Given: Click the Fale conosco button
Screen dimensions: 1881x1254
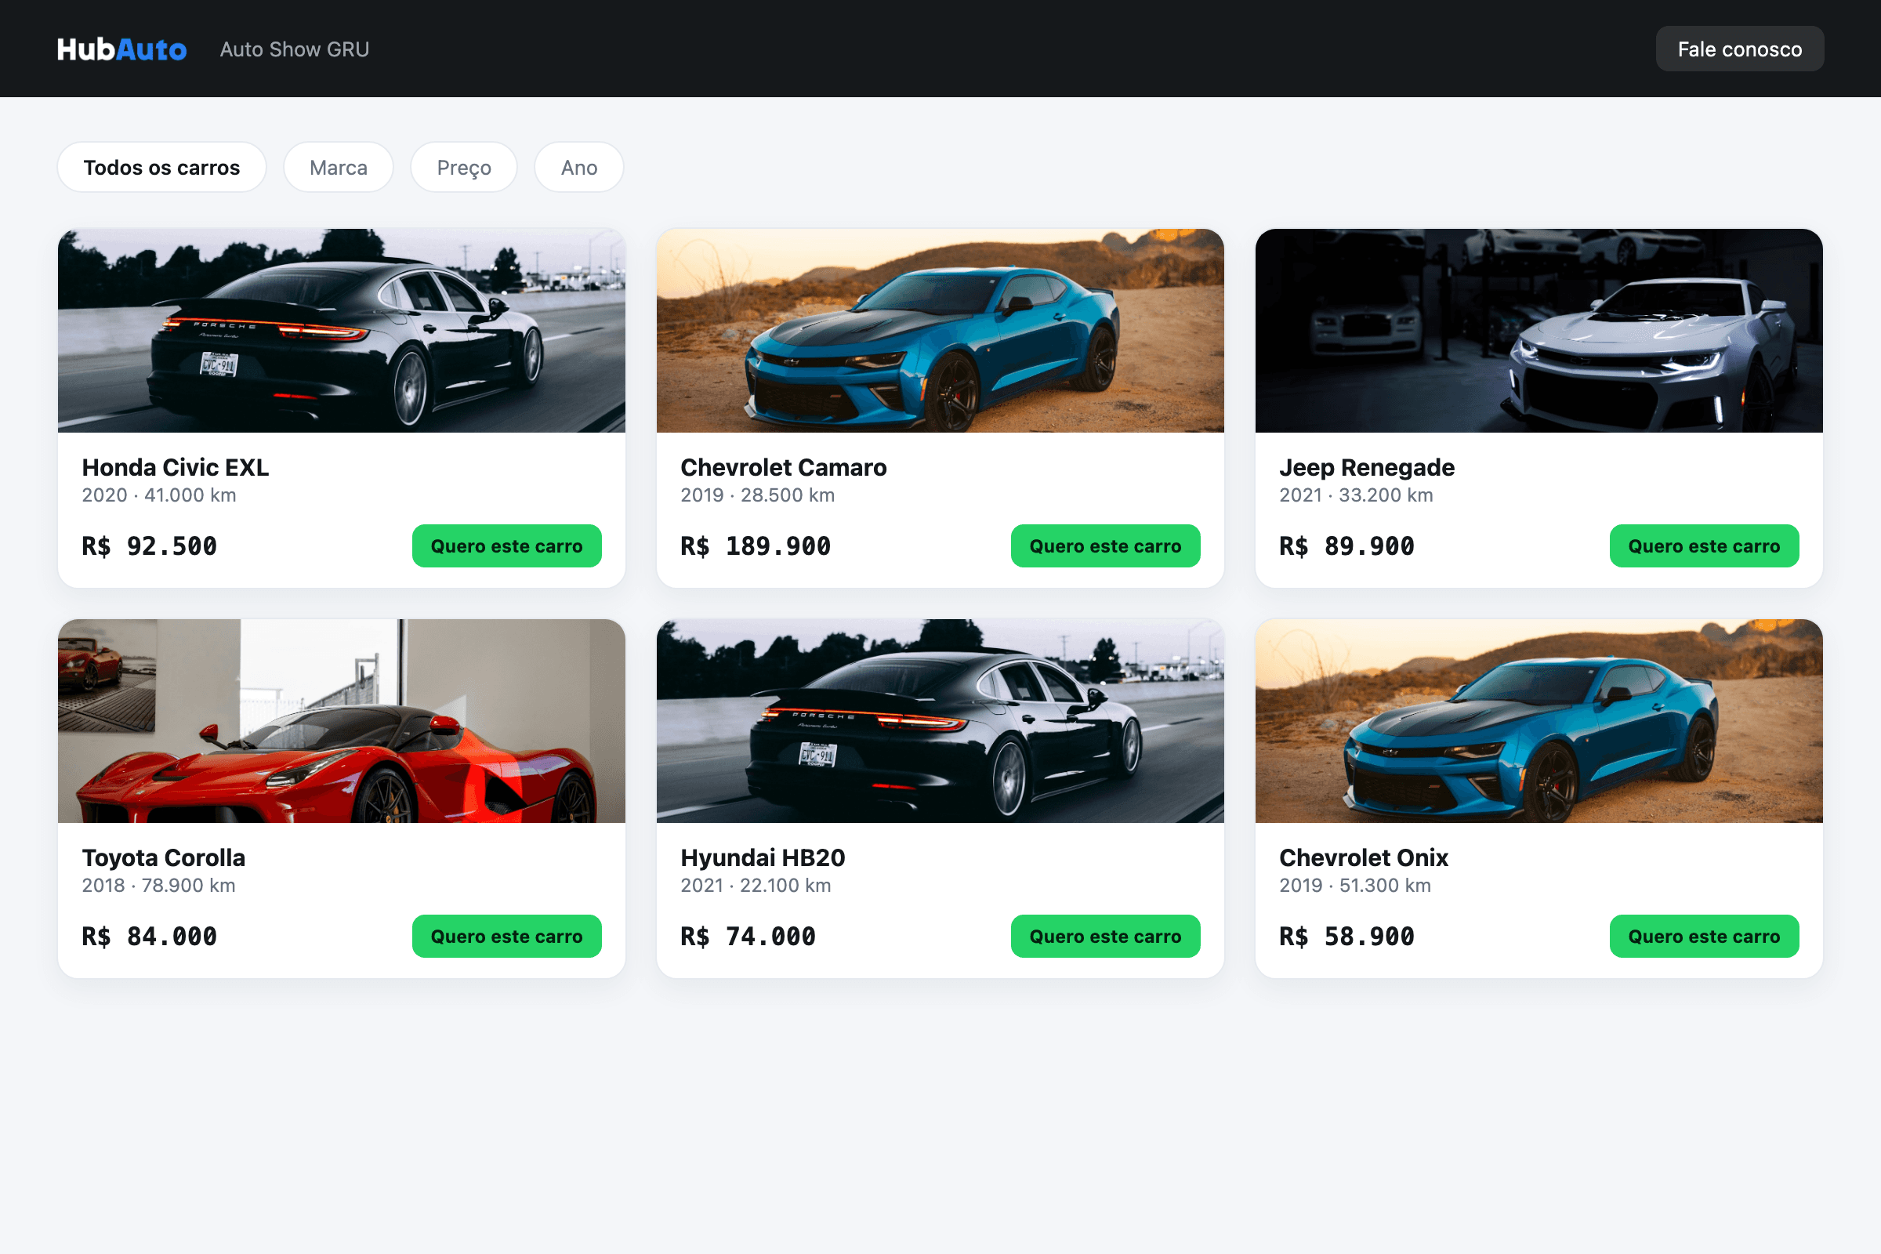Looking at the screenshot, I should tap(1739, 49).
